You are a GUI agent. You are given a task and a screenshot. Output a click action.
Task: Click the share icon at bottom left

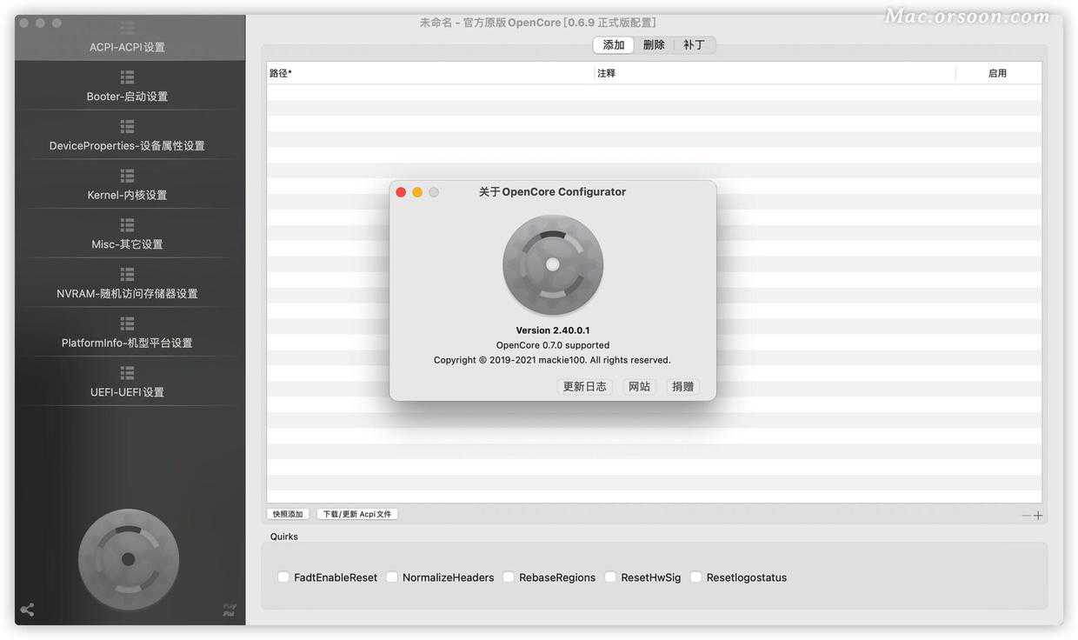pos(26,610)
